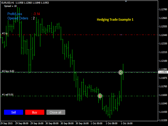Click the 1.12440 price axis label
168x126 pixels.
click(x=163, y=35)
